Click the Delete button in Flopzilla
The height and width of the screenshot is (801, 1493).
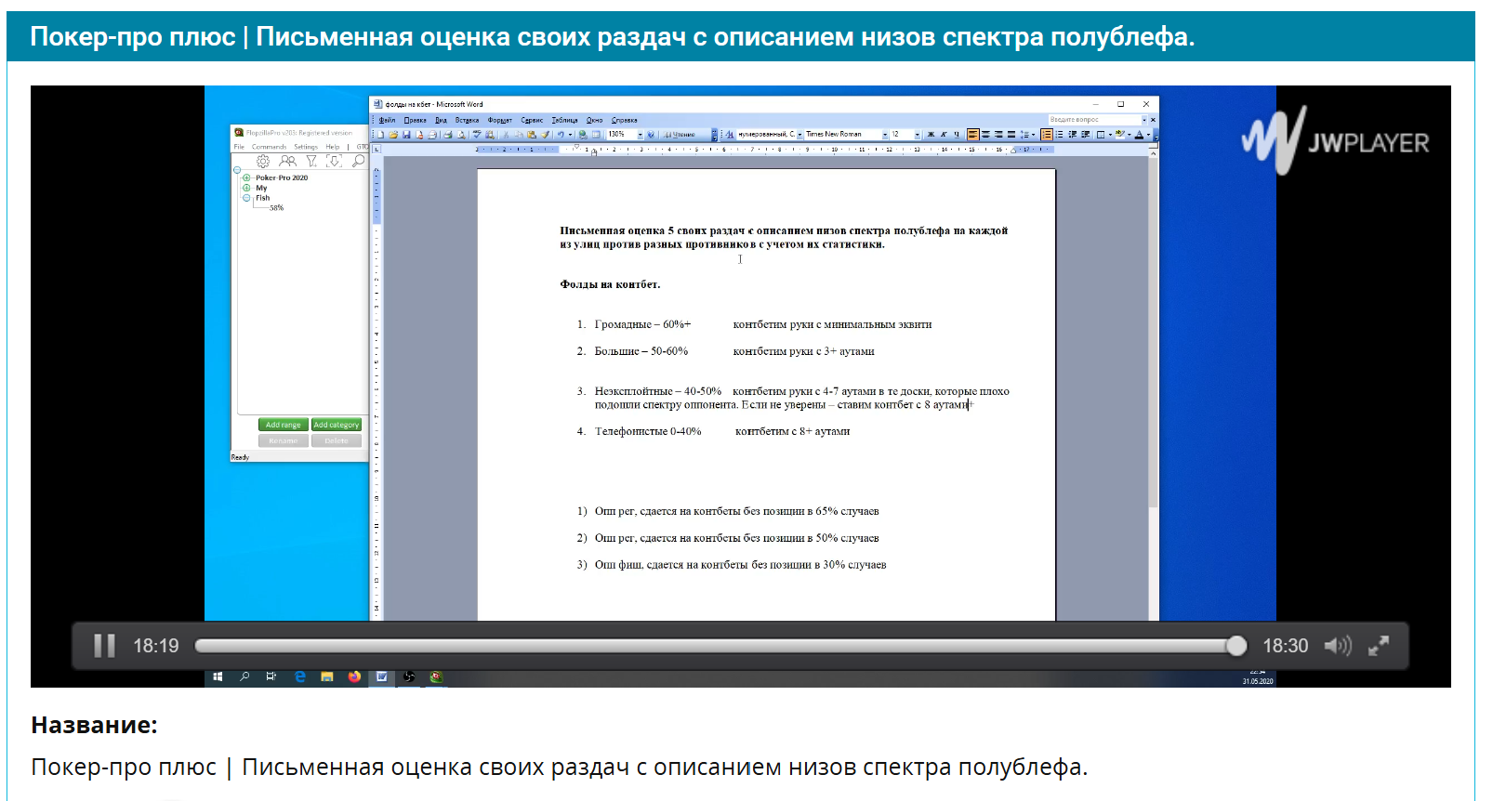point(337,440)
